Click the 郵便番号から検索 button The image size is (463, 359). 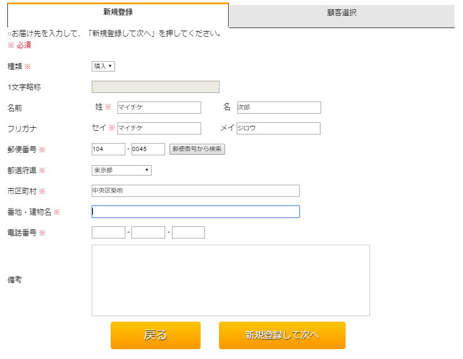point(197,149)
